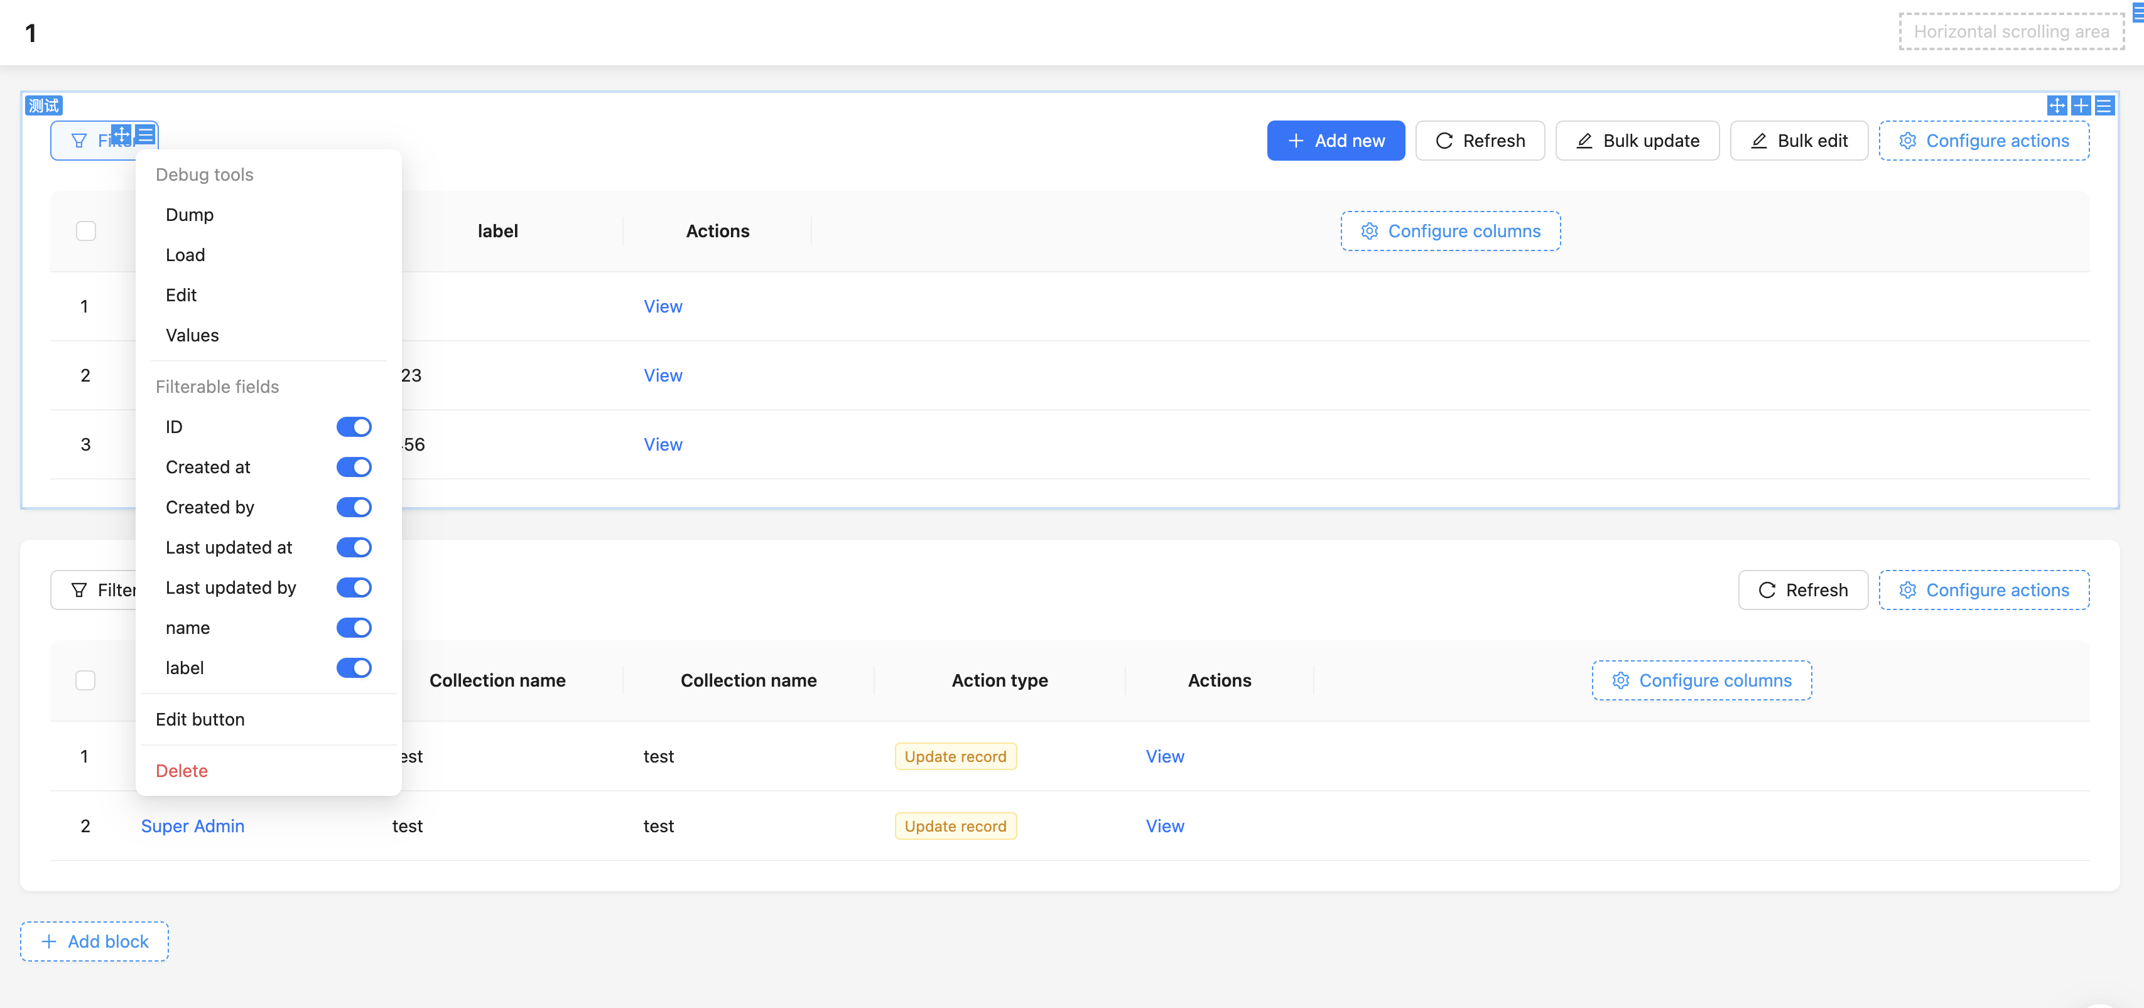
Task: Click the plus icon in the 测试 block toolbar
Action: (x=2081, y=105)
